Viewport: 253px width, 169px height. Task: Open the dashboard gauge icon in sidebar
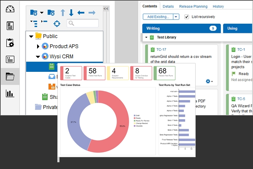click(10, 10)
